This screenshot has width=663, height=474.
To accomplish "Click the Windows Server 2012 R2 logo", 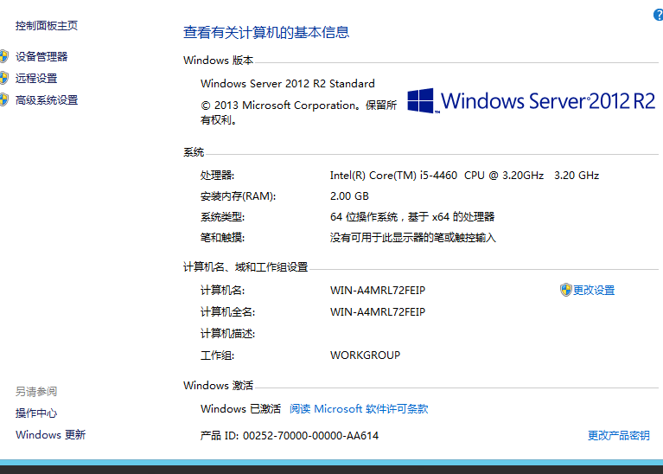I will click(x=531, y=100).
